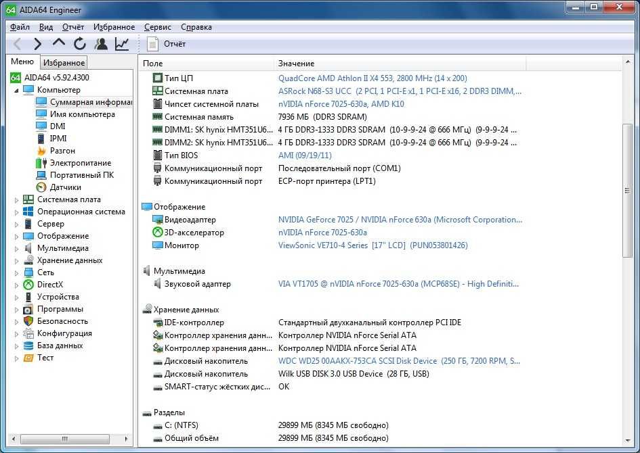The image size is (640, 453).
Task: Click the Датчики gauge icon
Action: [x=41, y=187]
